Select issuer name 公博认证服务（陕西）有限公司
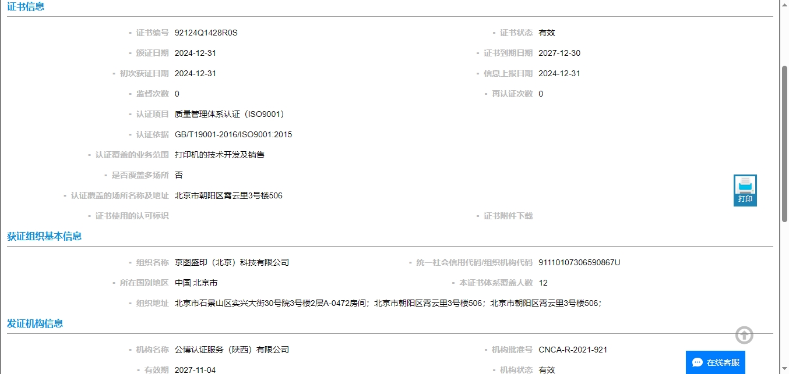The width and height of the screenshot is (789, 374). pos(232,350)
